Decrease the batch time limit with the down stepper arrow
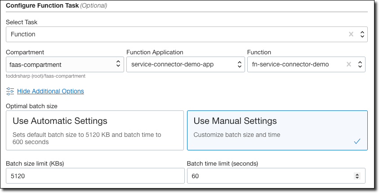379x193 pixels. 357,178
